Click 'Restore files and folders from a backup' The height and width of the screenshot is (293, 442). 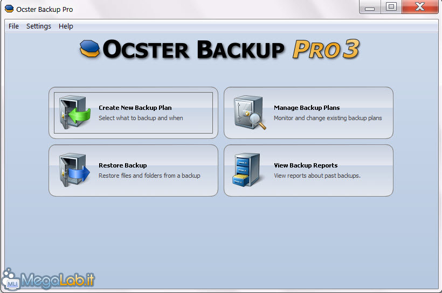pyautogui.click(x=149, y=176)
